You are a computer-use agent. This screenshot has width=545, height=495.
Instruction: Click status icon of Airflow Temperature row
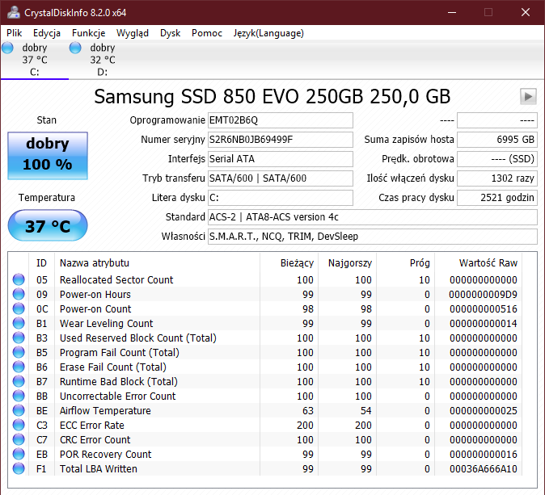click(19, 411)
